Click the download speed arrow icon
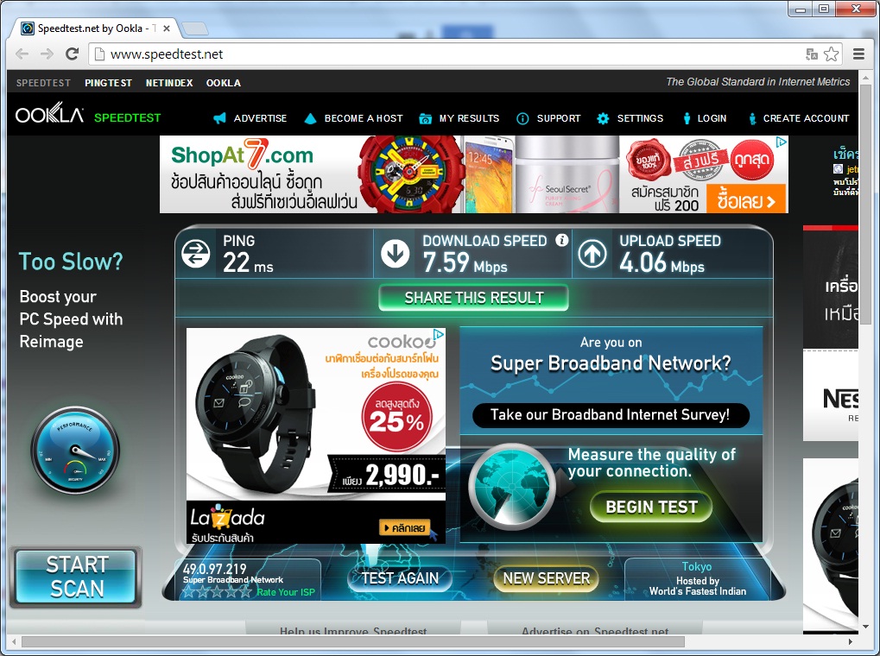The height and width of the screenshot is (656, 880). point(396,253)
